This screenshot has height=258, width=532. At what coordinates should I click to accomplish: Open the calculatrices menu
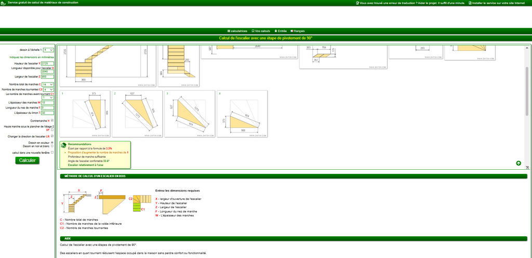(x=237, y=31)
